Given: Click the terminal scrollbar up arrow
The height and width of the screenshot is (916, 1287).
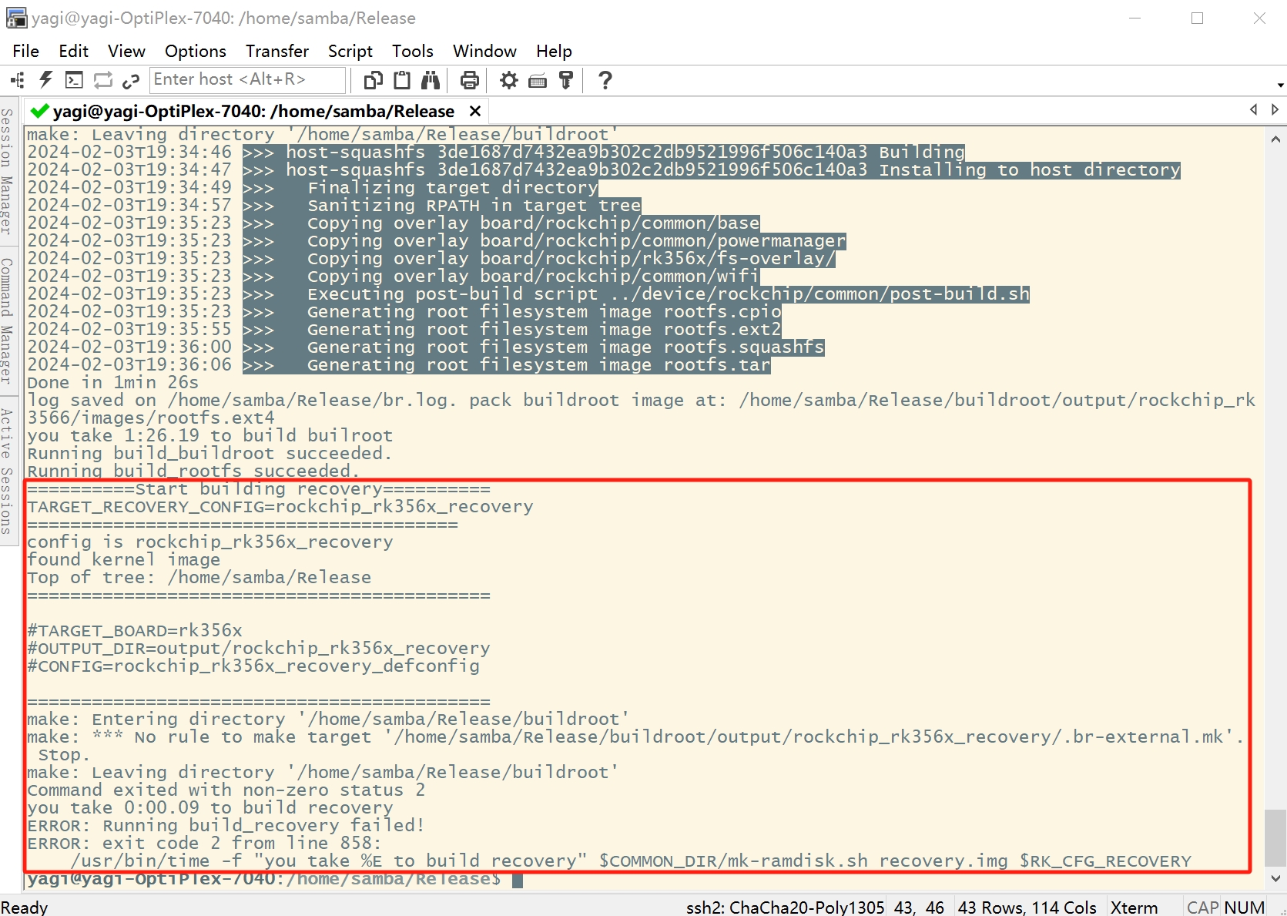Looking at the screenshot, I should (x=1275, y=139).
